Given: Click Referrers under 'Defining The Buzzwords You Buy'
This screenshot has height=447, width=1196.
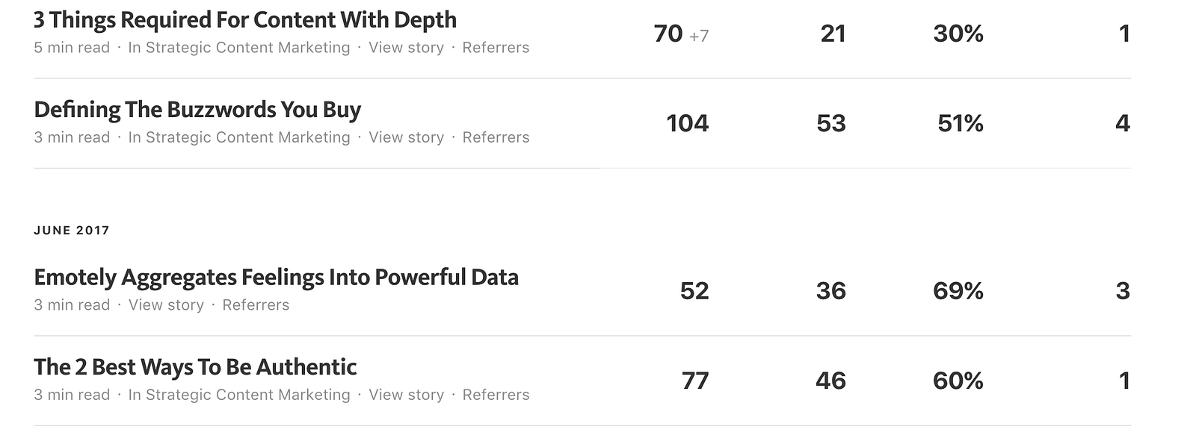Looking at the screenshot, I should click(x=496, y=137).
